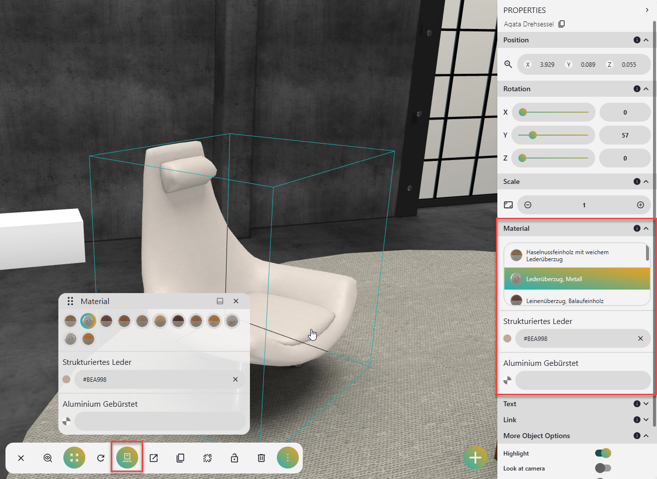Collapse the Rotation section

tap(646, 89)
